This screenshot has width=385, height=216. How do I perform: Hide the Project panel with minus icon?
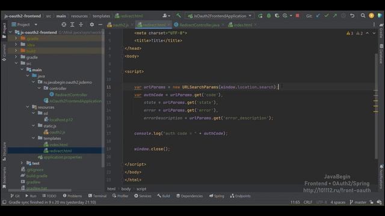click(100, 25)
